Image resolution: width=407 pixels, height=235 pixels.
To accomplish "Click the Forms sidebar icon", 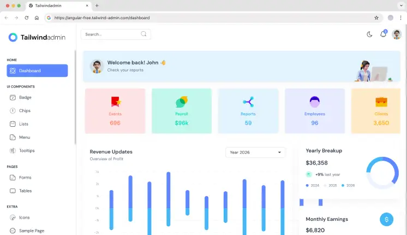I will (13, 178).
